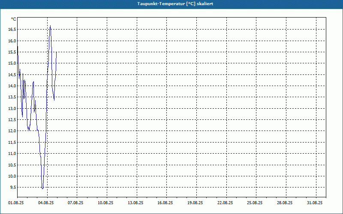Click the 13.08.25 date label

(x=135, y=203)
